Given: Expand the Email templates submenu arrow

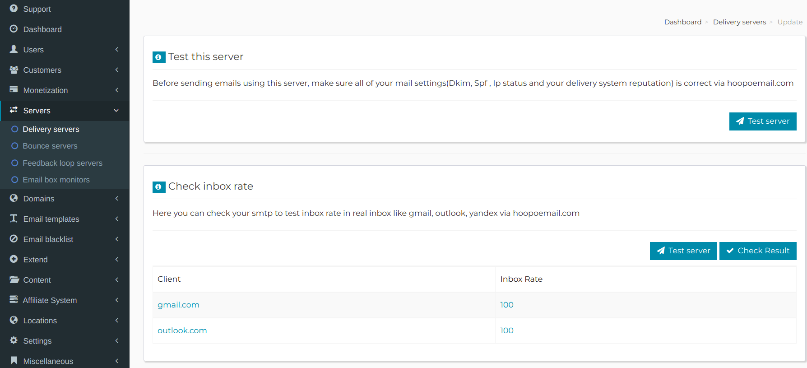Looking at the screenshot, I should click(x=116, y=219).
